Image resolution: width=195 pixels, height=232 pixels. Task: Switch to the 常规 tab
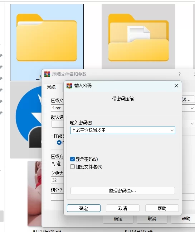point(51,87)
